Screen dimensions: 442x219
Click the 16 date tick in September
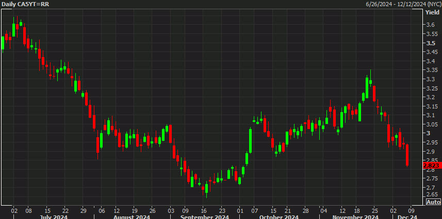pos(203,210)
